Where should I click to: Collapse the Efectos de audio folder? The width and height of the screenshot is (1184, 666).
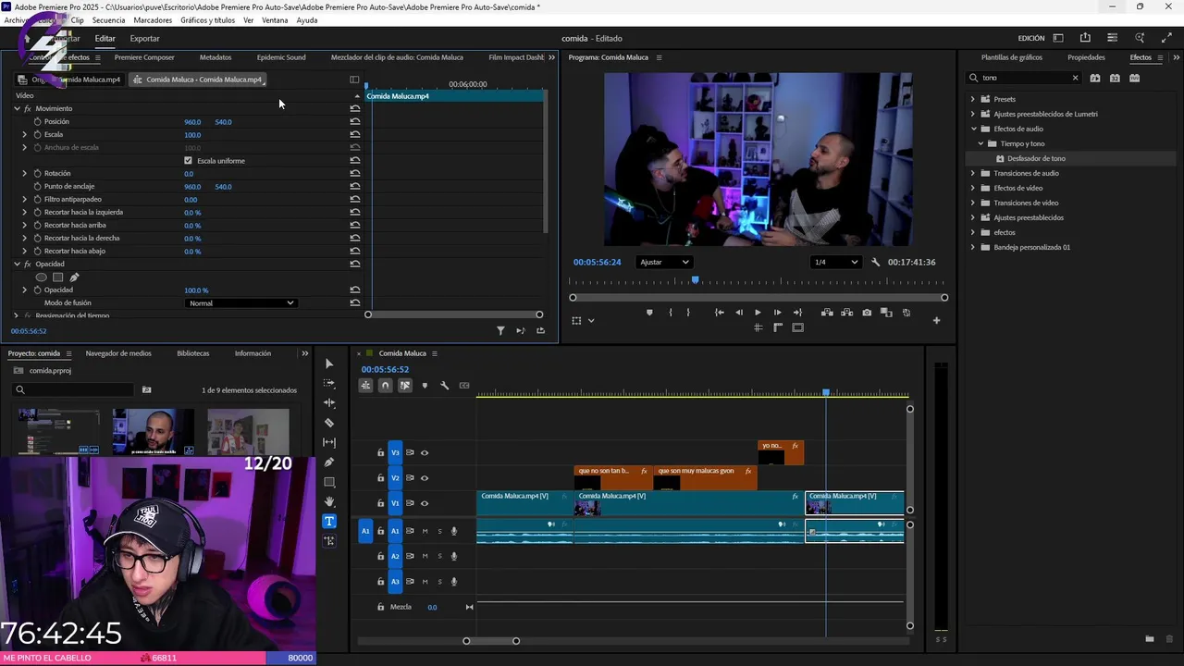click(x=972, y=129)
